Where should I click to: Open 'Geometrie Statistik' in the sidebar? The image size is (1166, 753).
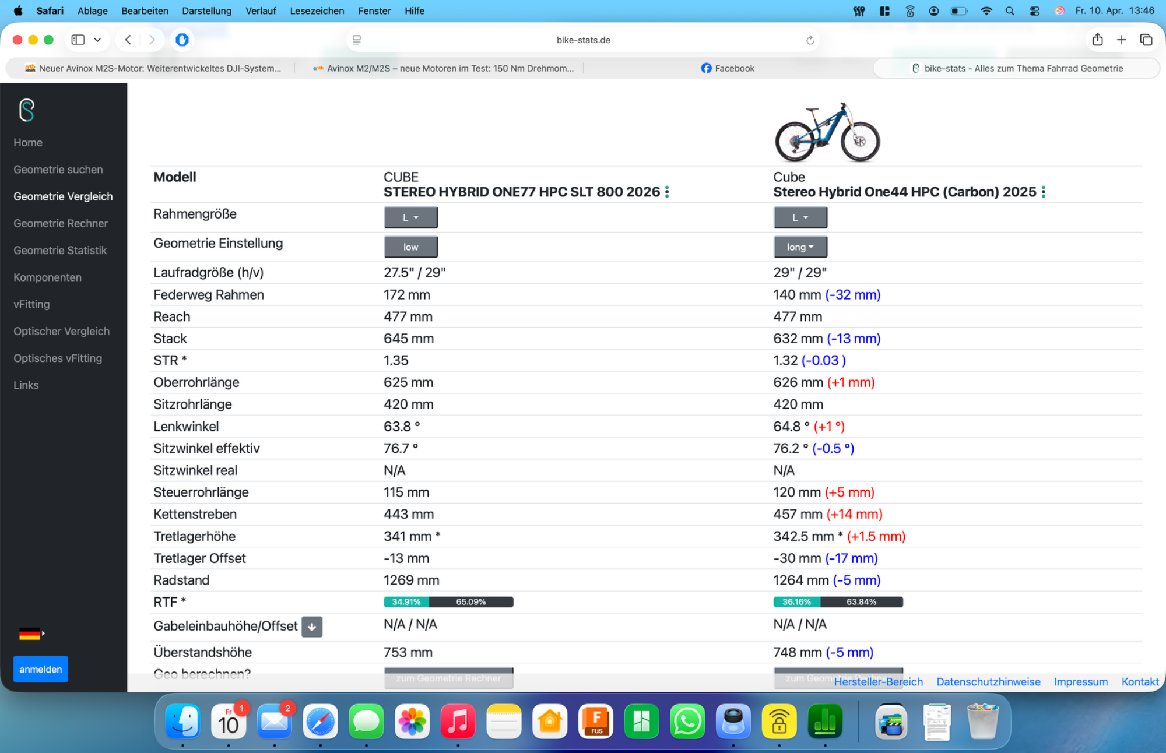point(60,250)
